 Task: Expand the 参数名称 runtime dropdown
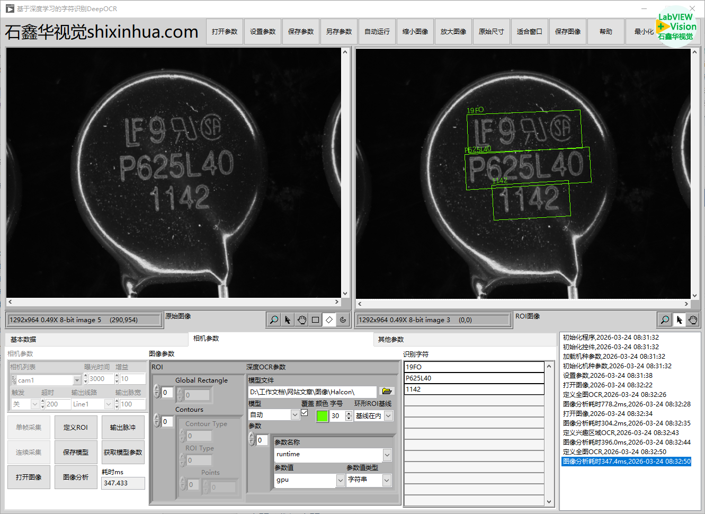[x=387, y=455]
